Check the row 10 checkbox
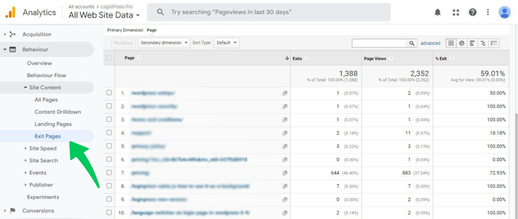Image resolution: width=518 pixels, height=219 pixels. 109,212
